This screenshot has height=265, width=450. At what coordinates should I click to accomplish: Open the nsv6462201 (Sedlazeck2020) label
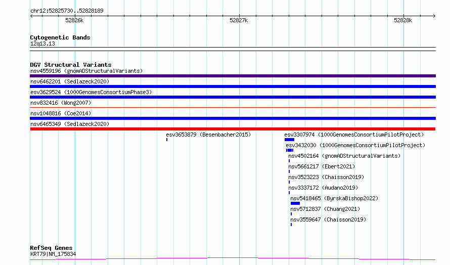coord(70,81)
